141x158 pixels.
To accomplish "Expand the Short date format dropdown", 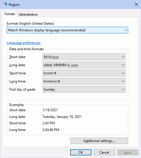I will (84, 57).
